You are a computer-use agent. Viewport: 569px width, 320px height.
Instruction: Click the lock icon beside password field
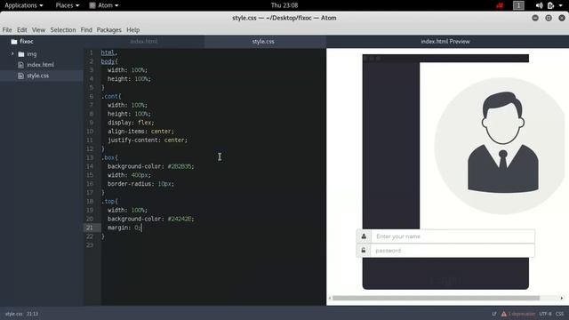pyautogui.click(x=364, y=251)
